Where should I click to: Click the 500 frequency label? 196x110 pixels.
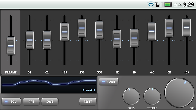pyautogui.click(x=99, y=72)
